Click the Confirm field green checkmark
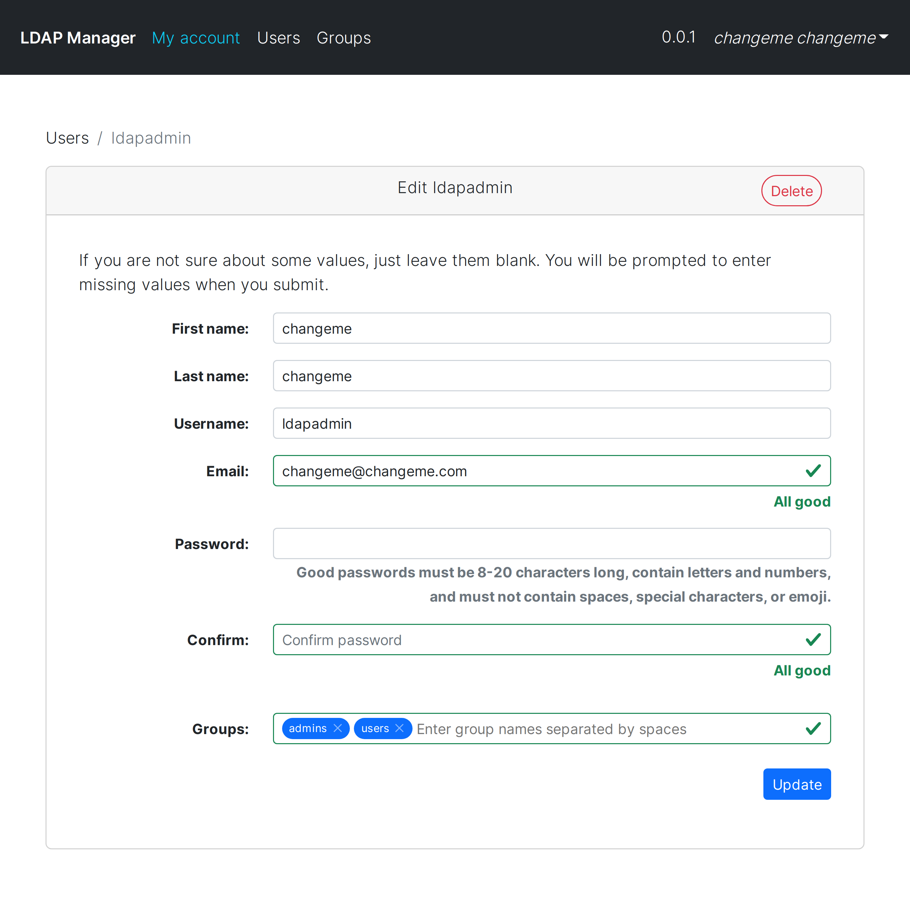Viewport: 910px width, 910px height. [x=813, y=640]
